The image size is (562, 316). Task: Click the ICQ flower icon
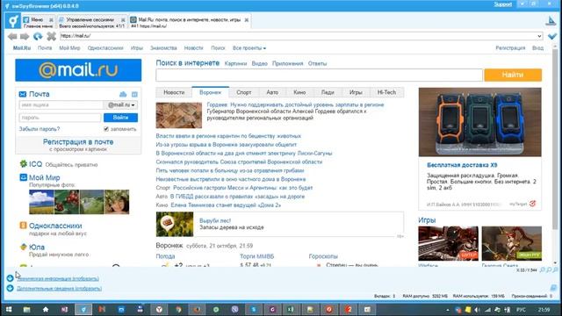coord(24,164)
